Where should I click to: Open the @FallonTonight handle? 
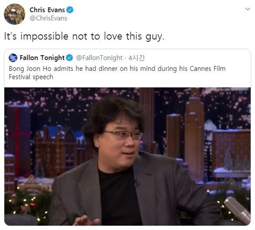99,58
